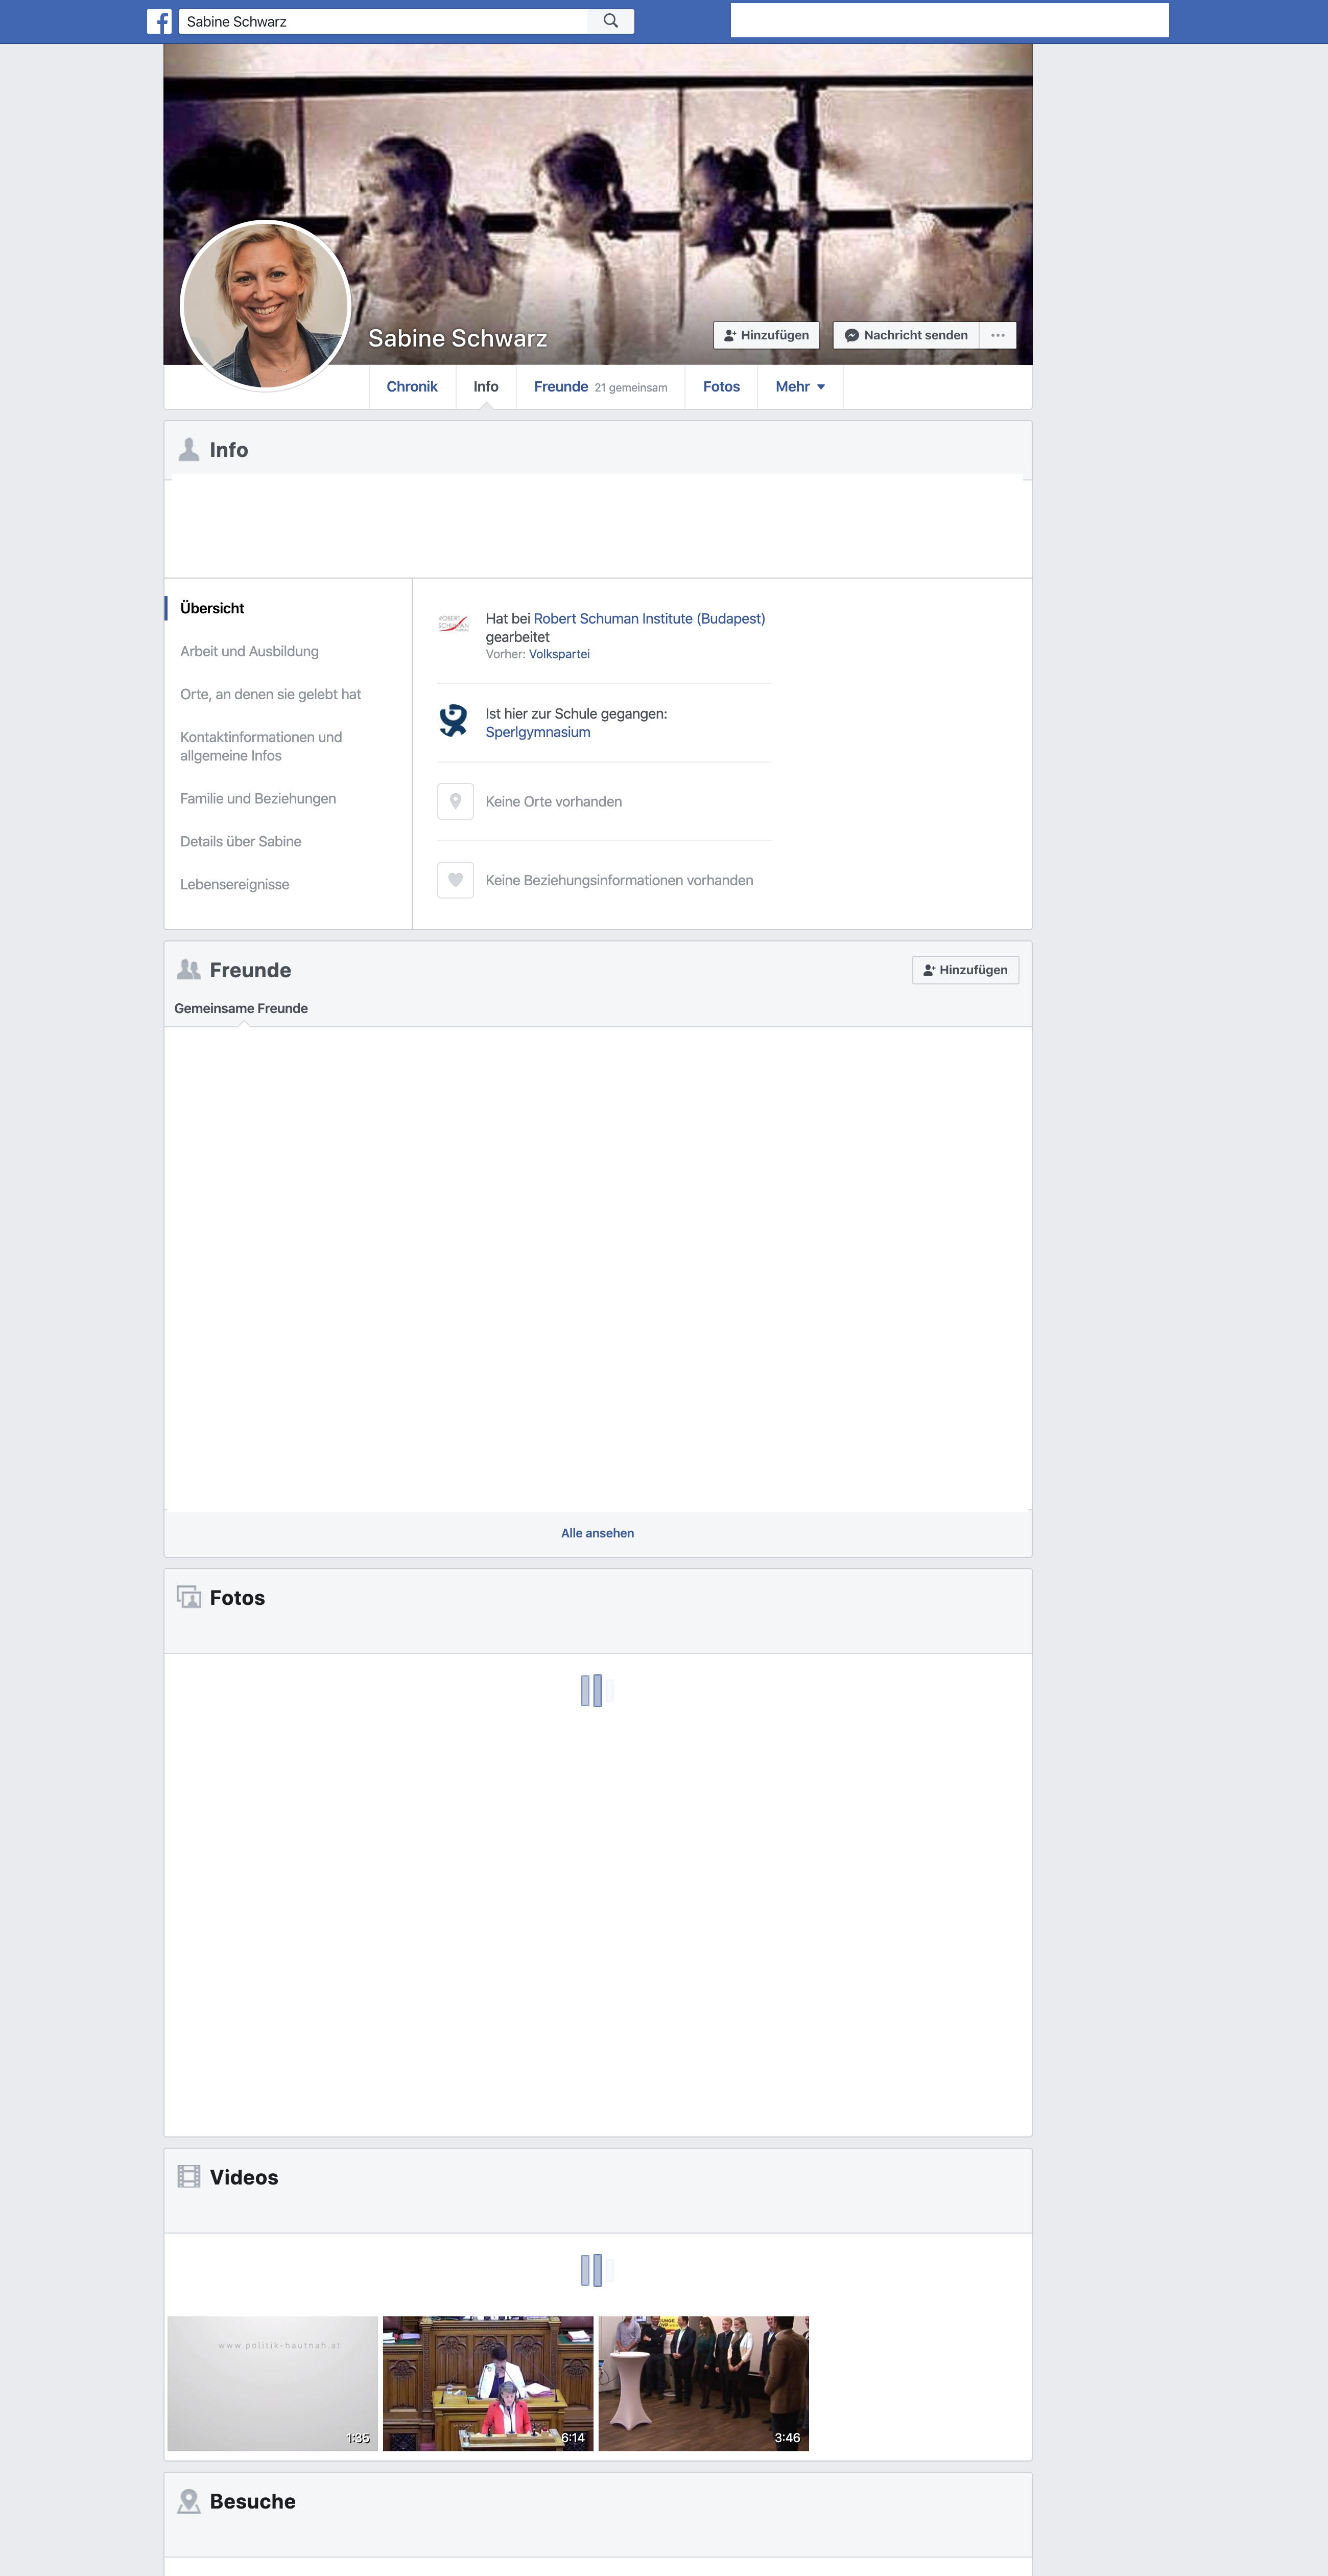Image resolution: width=1328 pixels, height=2576 pixels.
Task: Click the Info section person icon
Action: [189, 450]
